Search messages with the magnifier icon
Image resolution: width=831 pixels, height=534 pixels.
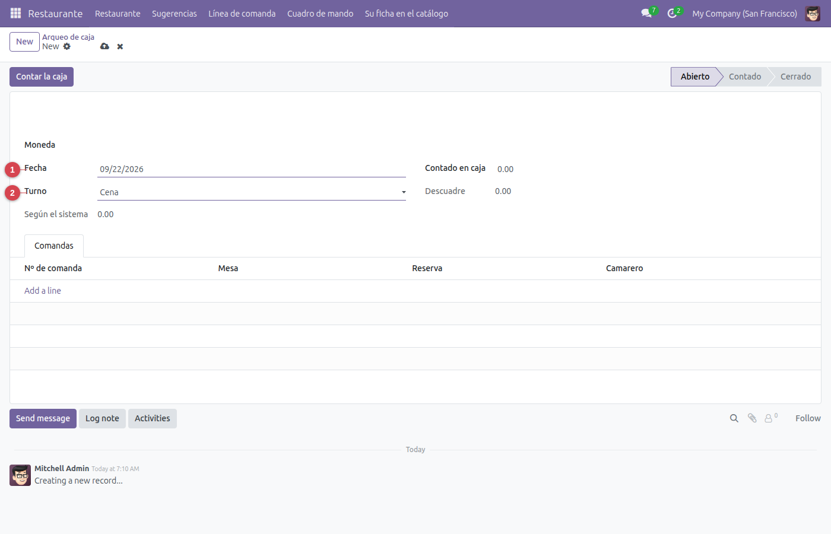pos(734,418)
